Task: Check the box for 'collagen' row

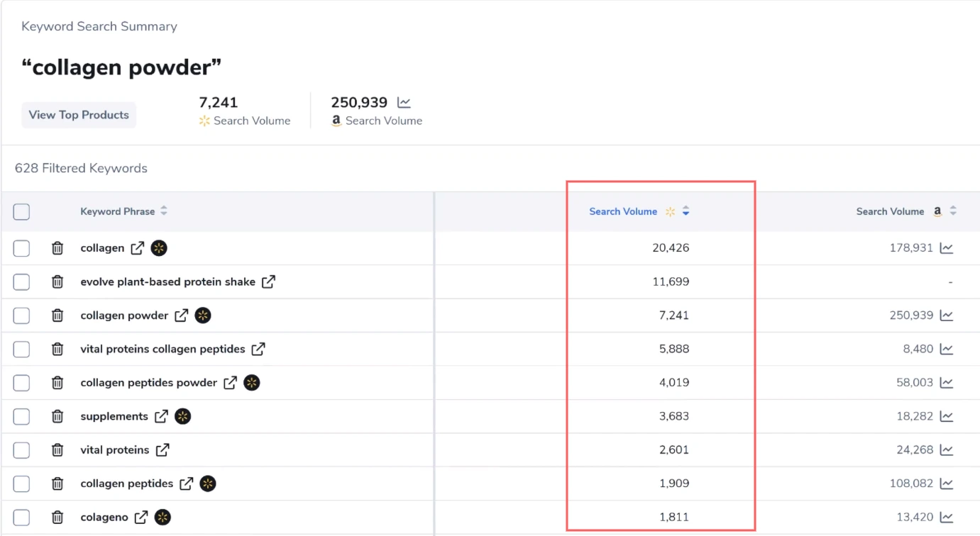Action: pos(21,248)
